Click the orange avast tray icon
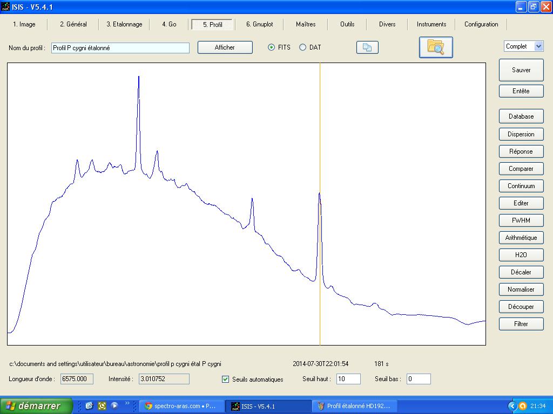Screen dimensions: 553x414 pyautogui.click(x=522, y=406)
